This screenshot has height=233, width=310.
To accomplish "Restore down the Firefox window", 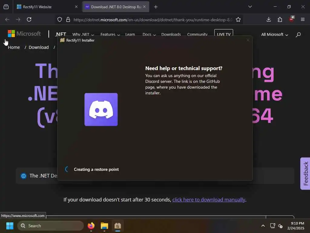I will pyautogui.click(x=289, y=7).
